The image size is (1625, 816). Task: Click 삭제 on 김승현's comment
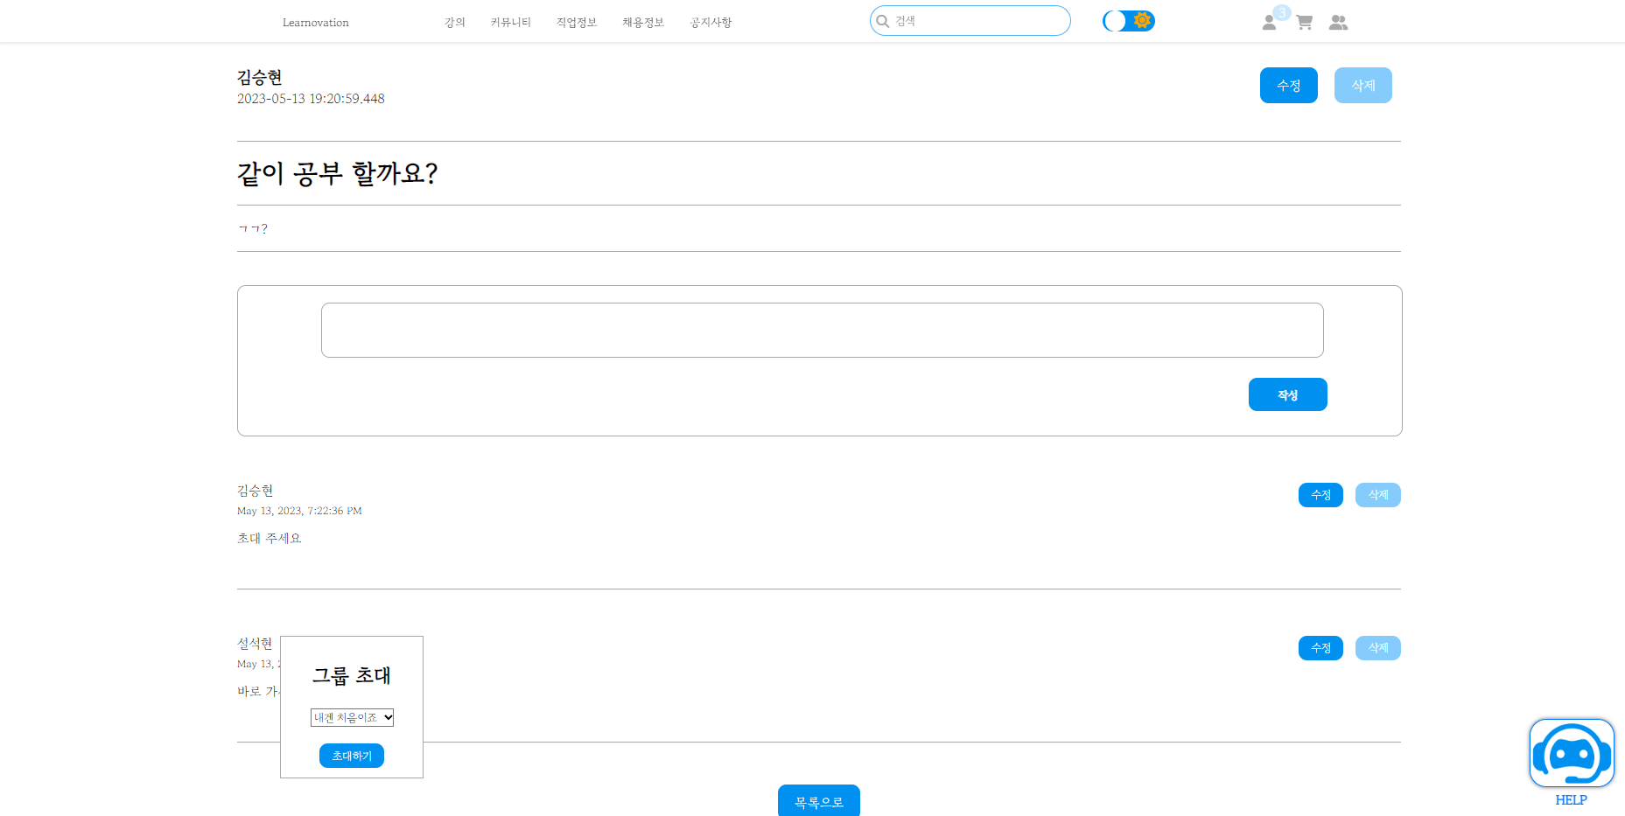(1377, 494)
